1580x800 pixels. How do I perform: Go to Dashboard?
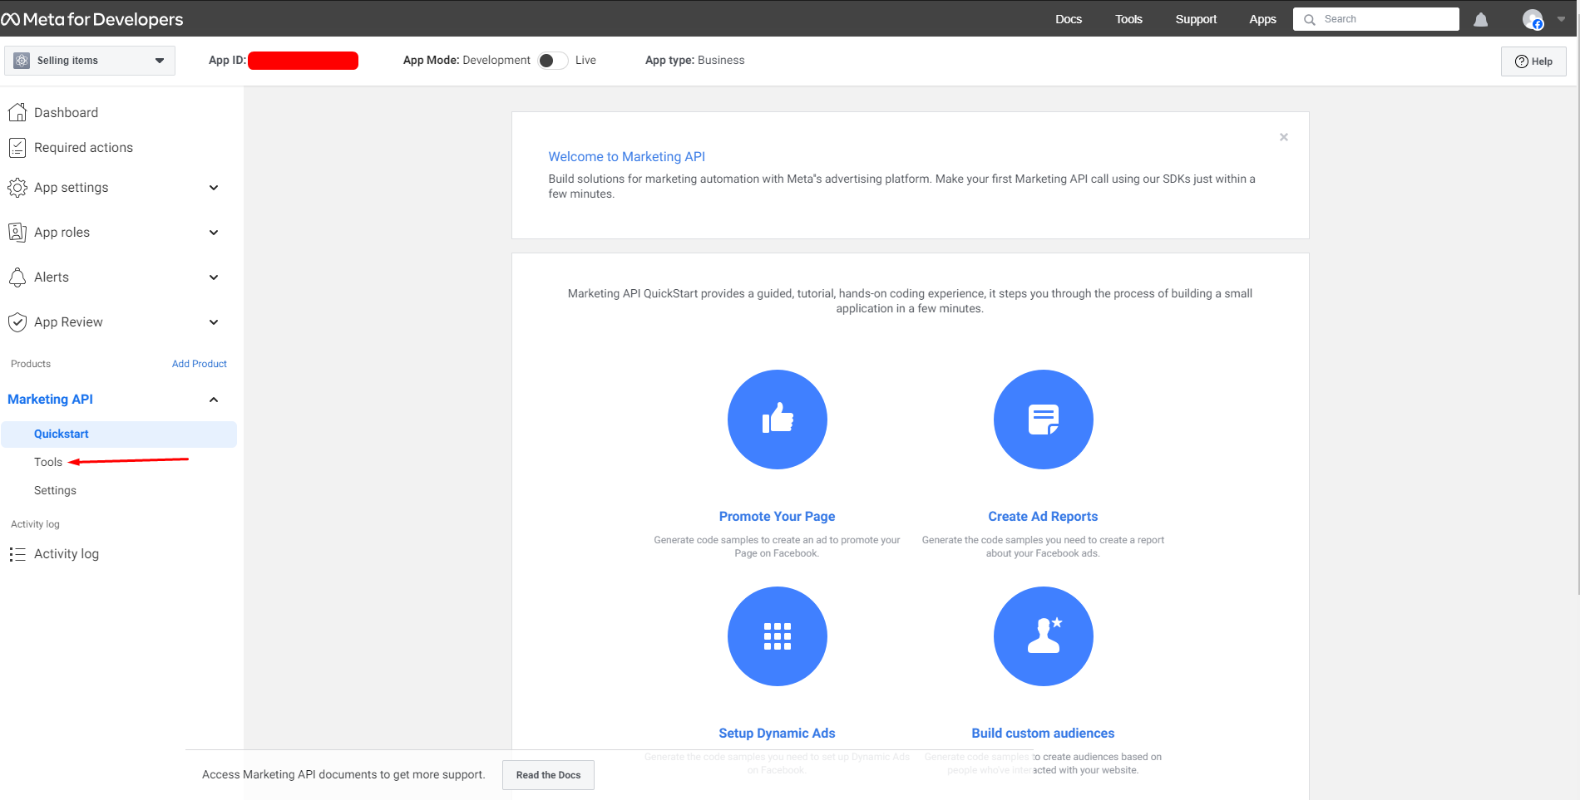point(66,112)
